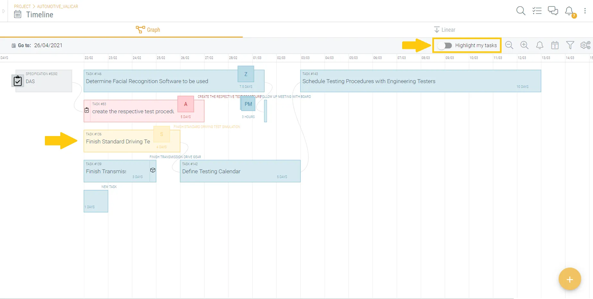The height and width of the screenshot is (299, 593).
Task: Click the floating plus button to add task
Action: click(570, 279)
